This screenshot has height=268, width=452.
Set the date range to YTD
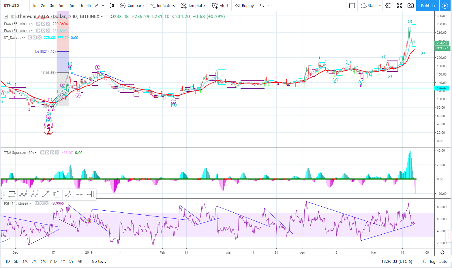tap(53, 261)
